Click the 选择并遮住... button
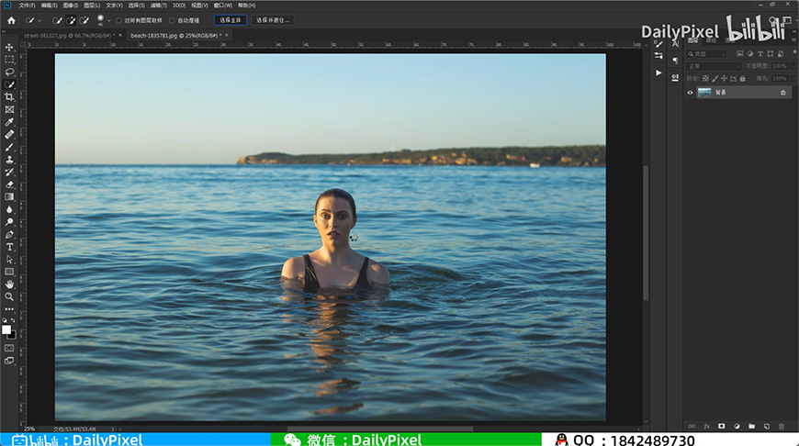This screenshot has height=446, width=799. pos(273,19)
